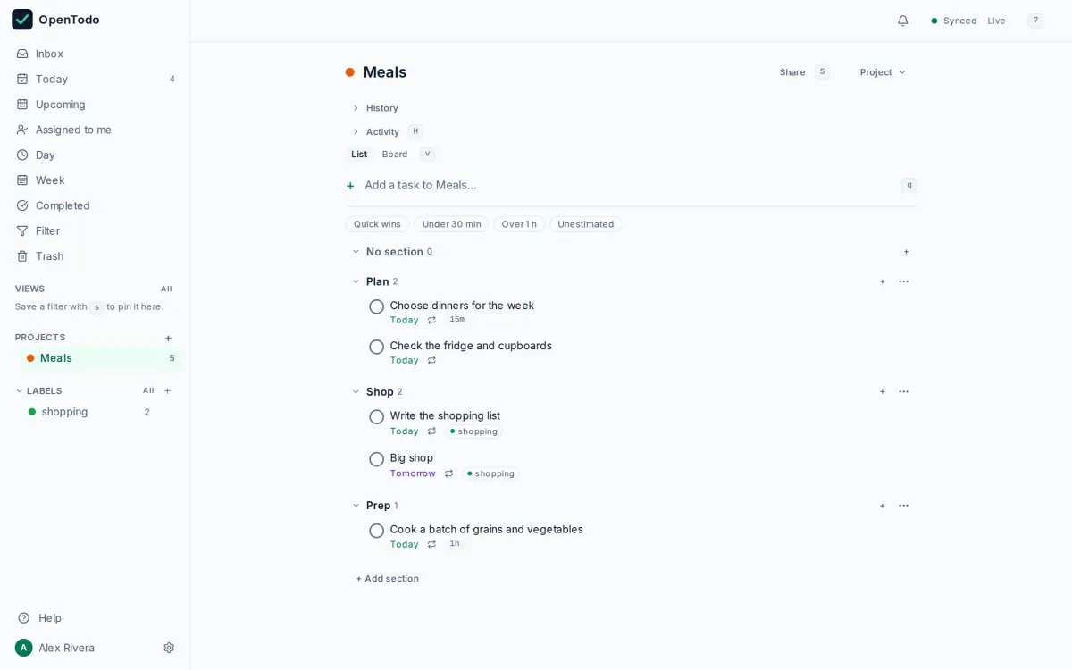
Task: Open the question mark help shortcut
Action: tap(1035, 21)
